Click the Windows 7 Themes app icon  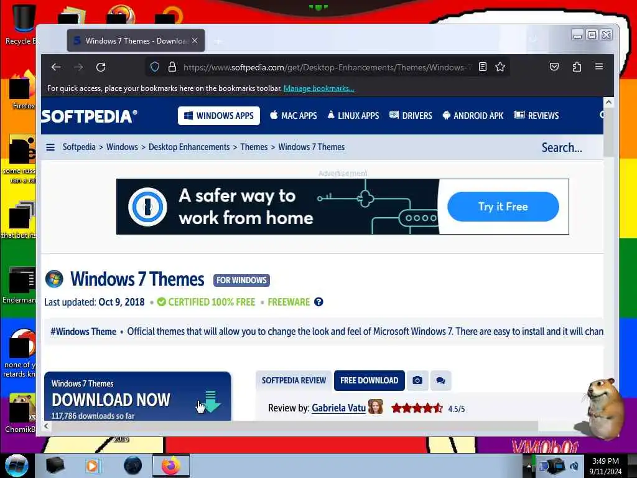(x=54, y=279)
